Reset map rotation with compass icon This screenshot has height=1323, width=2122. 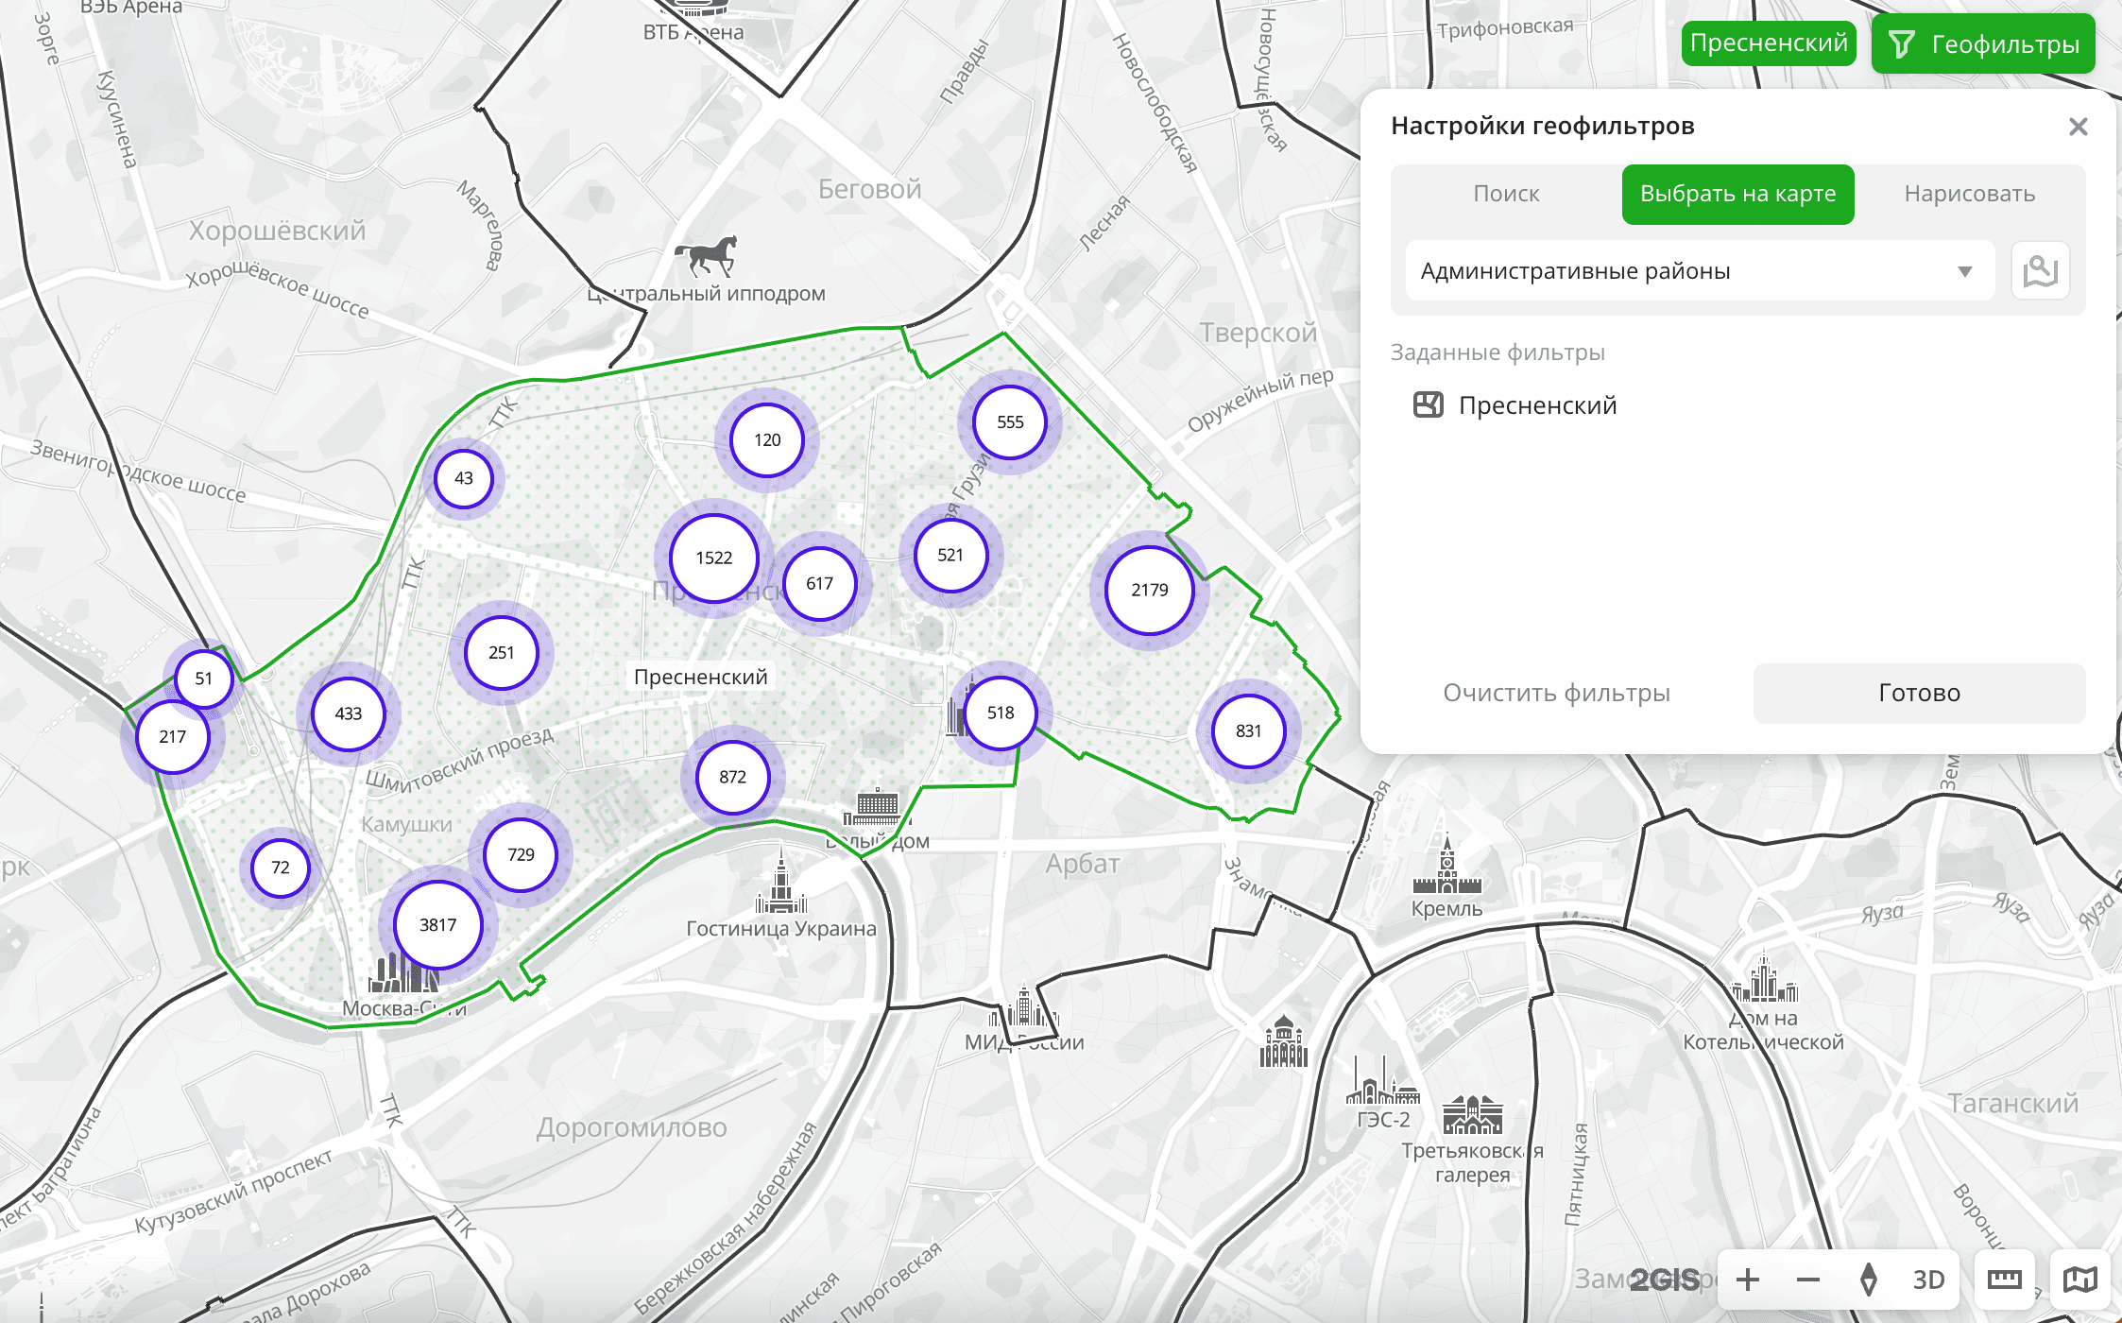(x=1868, y=1280)
